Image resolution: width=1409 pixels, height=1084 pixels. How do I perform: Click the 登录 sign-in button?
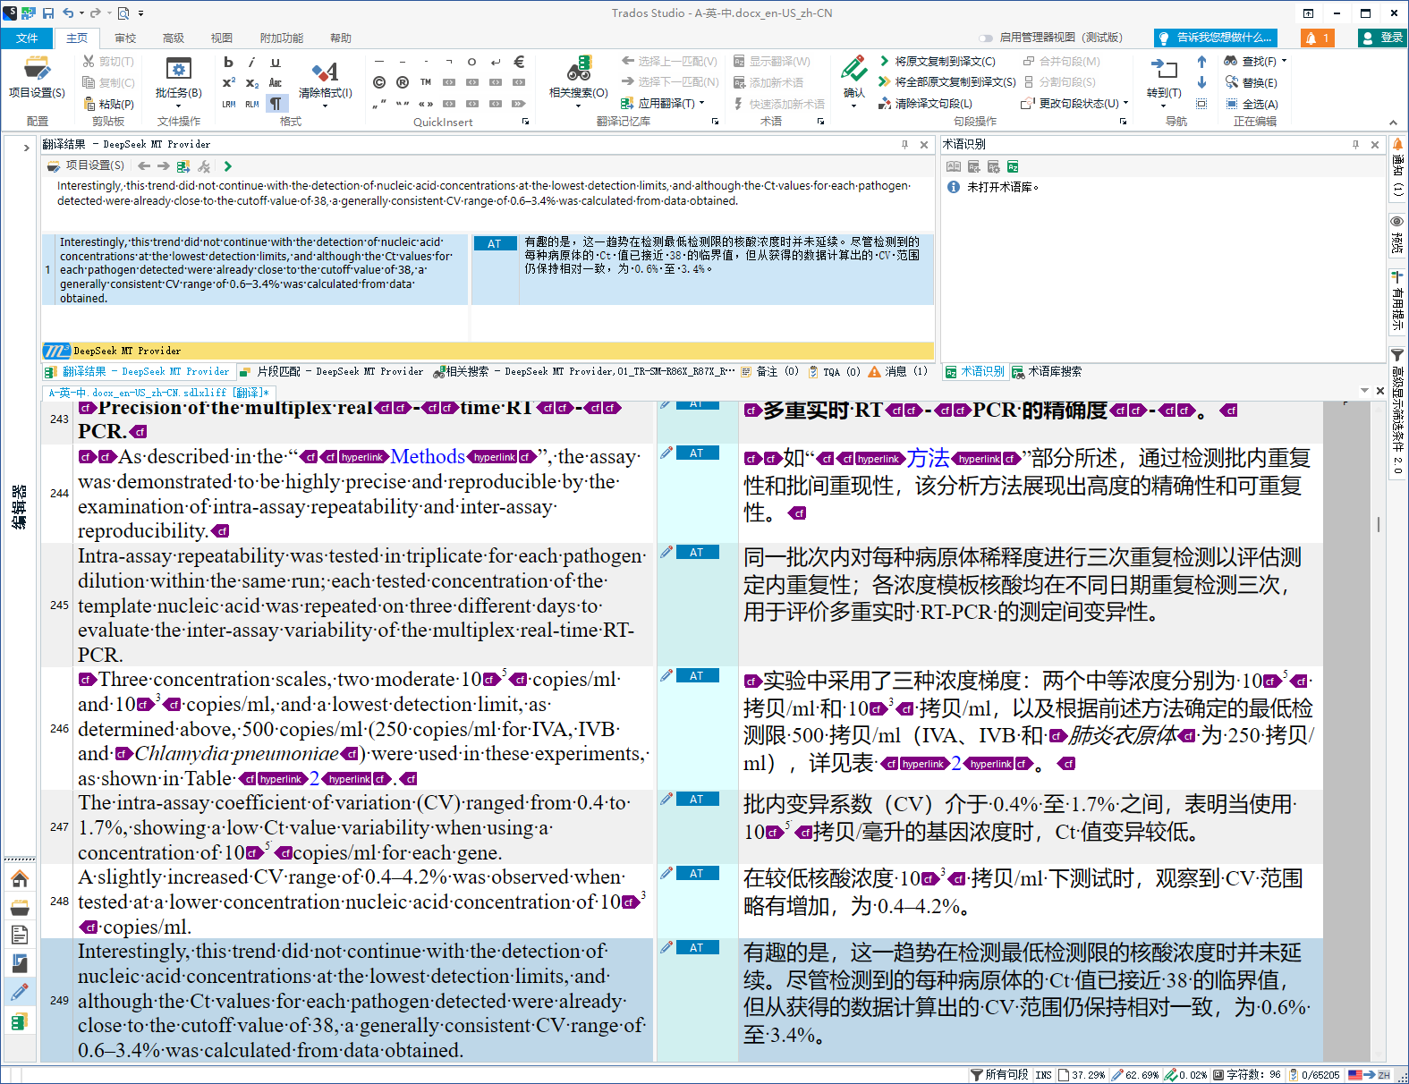click(x=1382, y=38)
